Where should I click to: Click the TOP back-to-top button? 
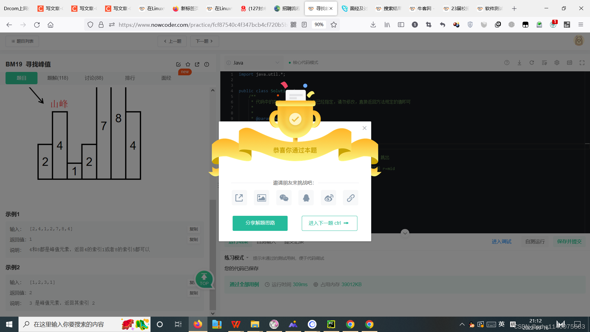[204, 279]
